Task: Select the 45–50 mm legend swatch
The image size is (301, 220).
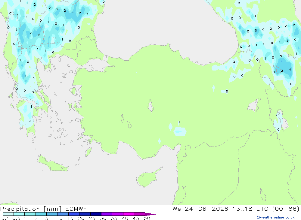Action: 139,214
